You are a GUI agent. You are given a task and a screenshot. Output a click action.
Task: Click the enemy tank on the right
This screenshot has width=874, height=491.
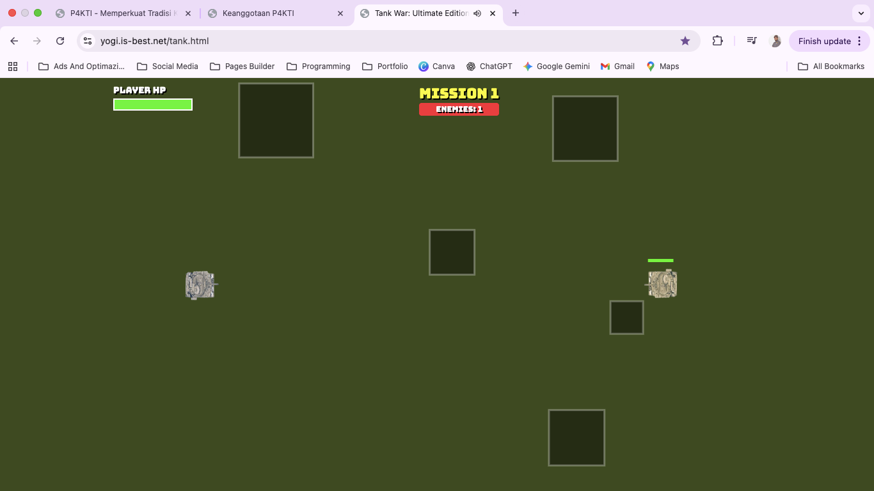pyautogui.click(x=662, y=284)
